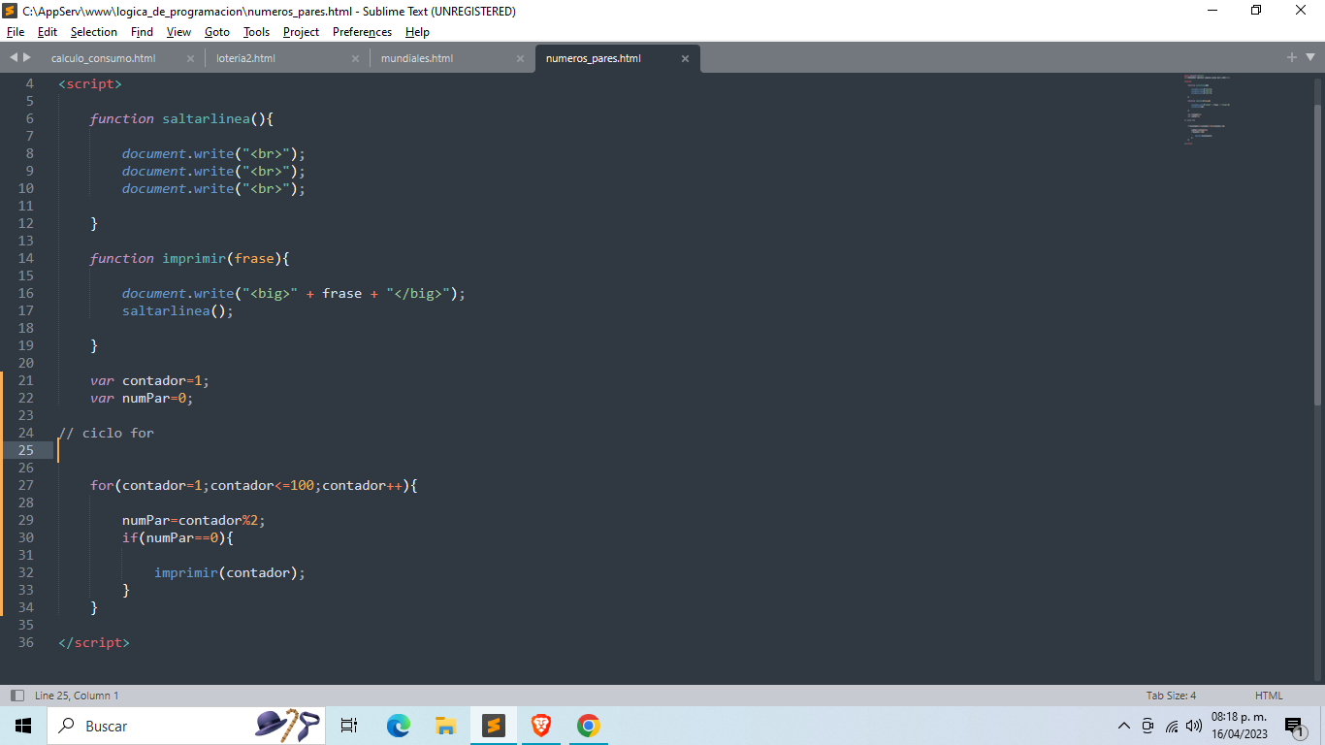Click the "var numPar=0;" line
This screenshot has height=745, width=1325.
point(142,398)
